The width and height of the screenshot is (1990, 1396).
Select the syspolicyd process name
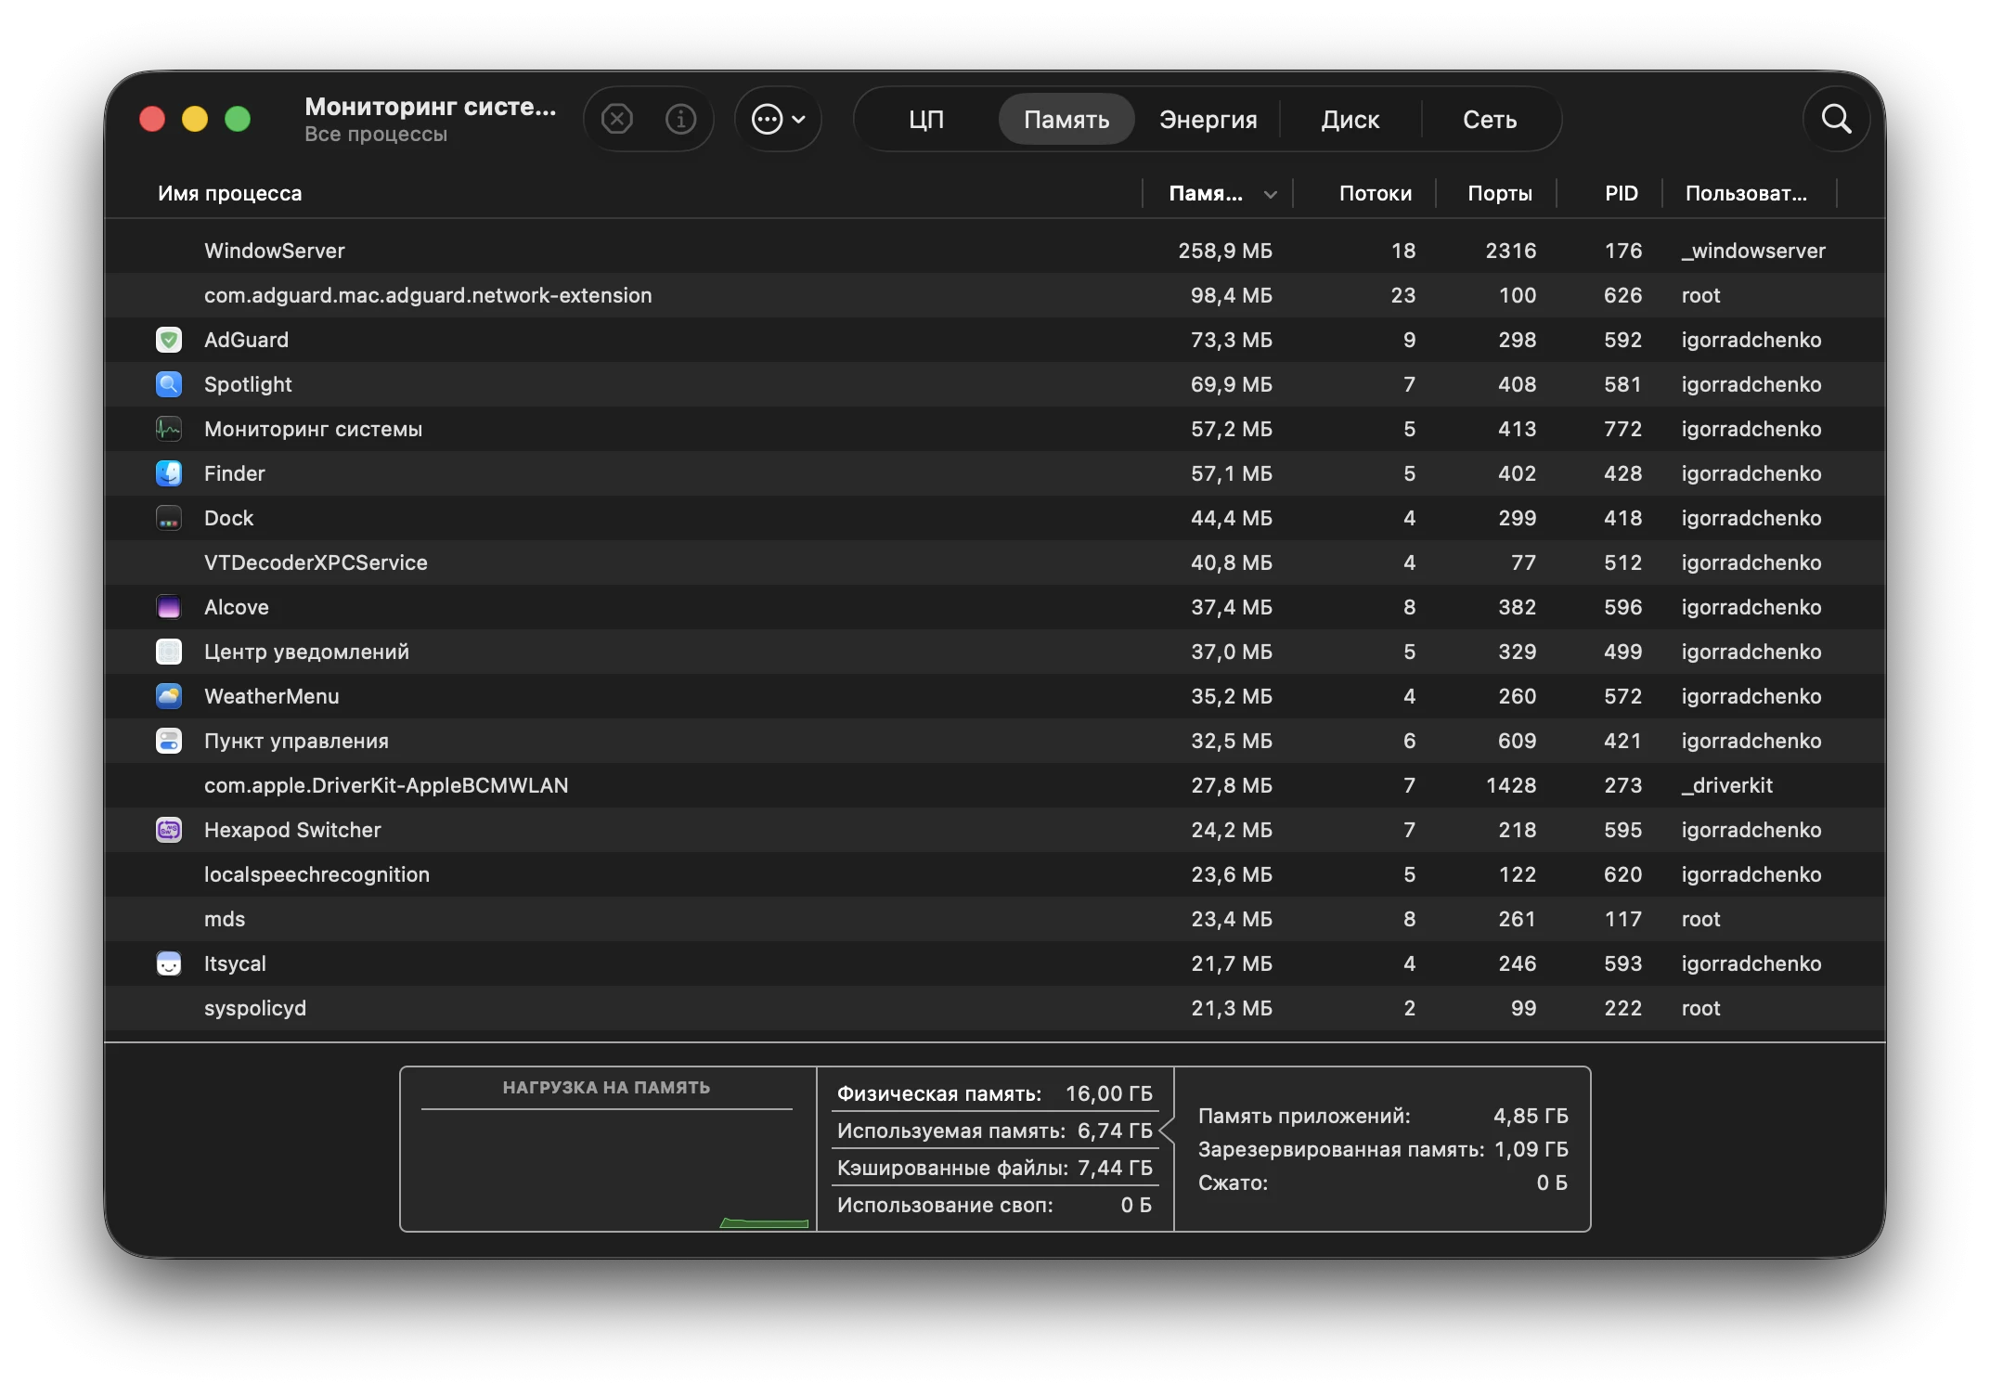[x=255, y=1008]
